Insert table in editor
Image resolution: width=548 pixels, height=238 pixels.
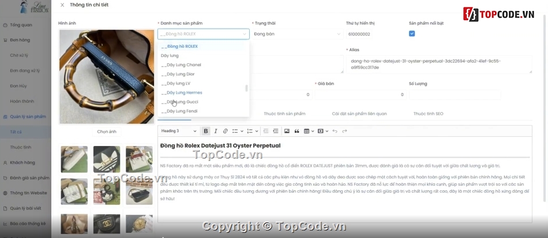(x=306, y=131)
